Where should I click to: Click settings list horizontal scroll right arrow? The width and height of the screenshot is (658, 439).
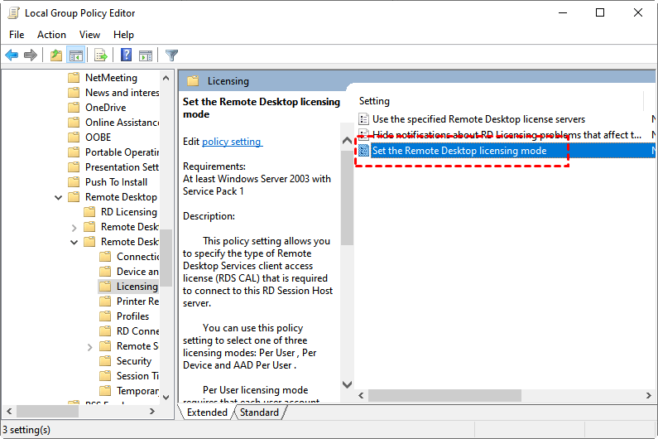tap(648, 395)
